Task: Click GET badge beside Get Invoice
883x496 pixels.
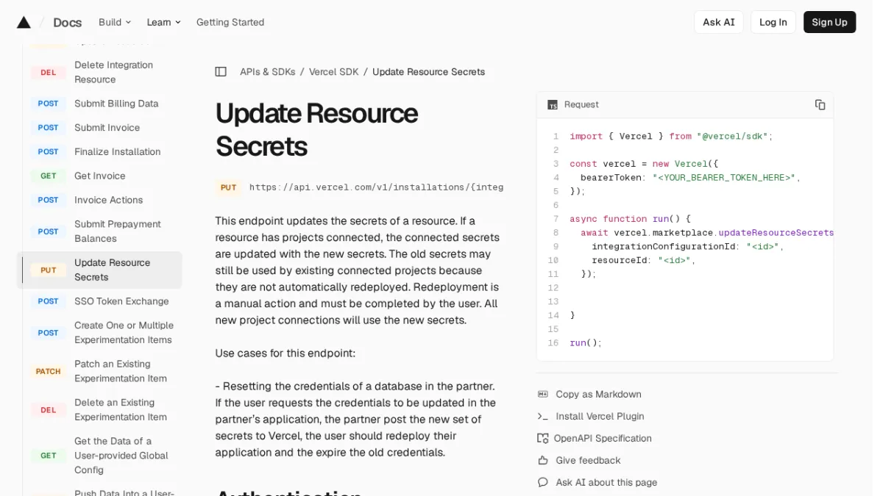Action: 49,176
